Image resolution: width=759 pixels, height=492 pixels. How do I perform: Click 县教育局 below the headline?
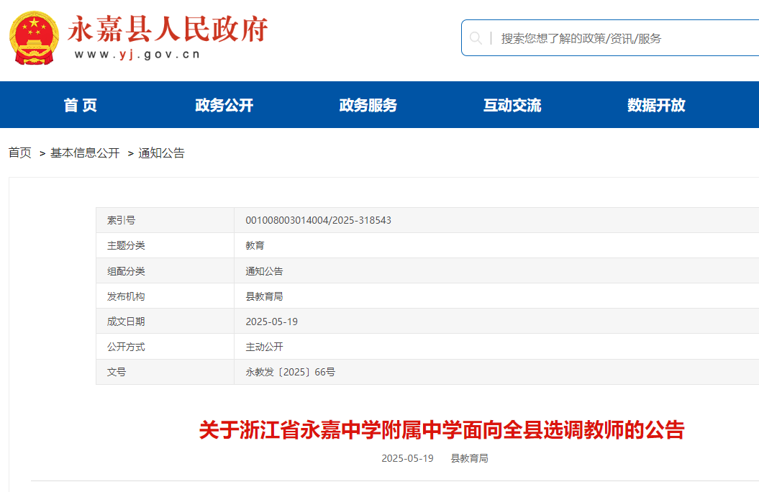point(469,458)
